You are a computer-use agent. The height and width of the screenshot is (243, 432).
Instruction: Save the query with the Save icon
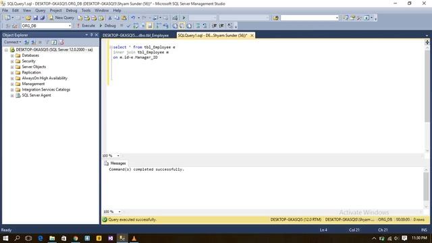tap(36, 18)
